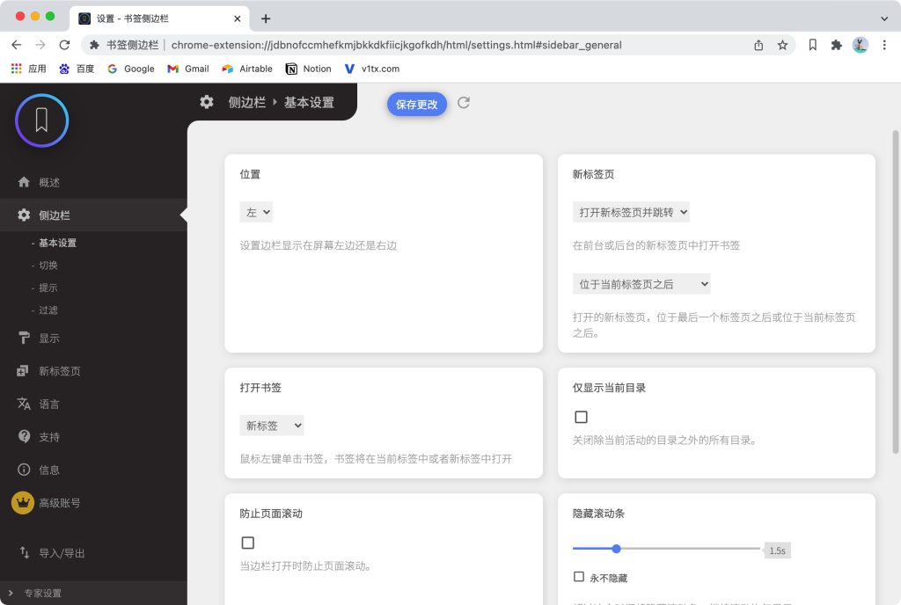Open the 位于当前标签页之后 dropdown
The height and width of the screenshot is (605, 901).
(x=641, y=284)
